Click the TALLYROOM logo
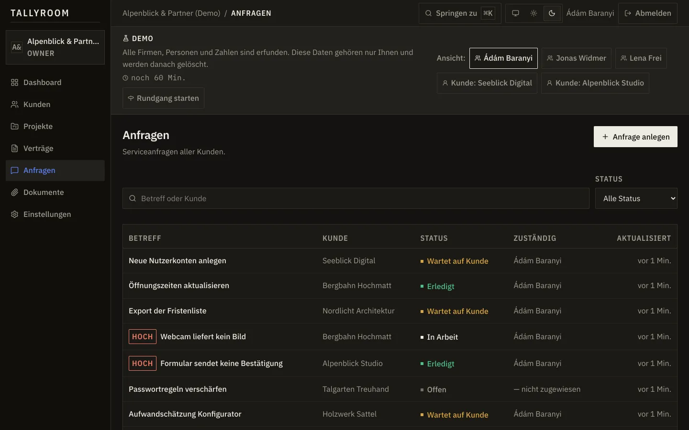The height and width of the screenshot is (430, 689). (x=40, y=13)
